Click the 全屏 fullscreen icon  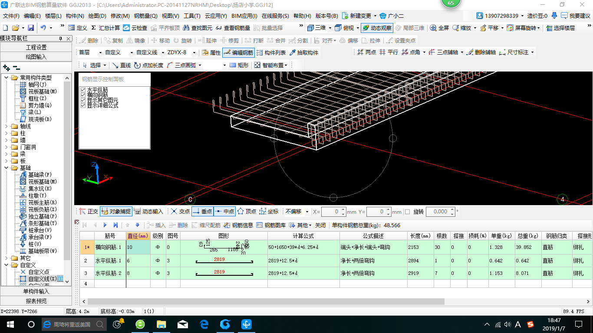click(439, 28)
